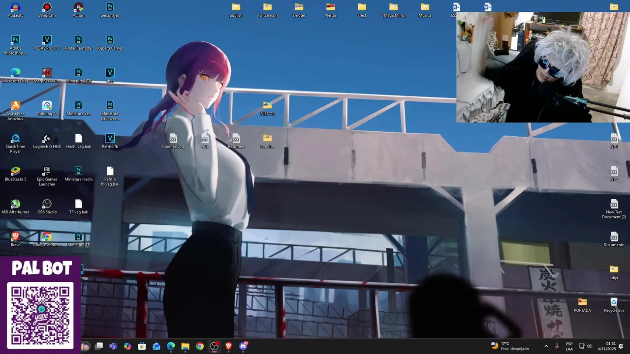The width and height of the screenshot is (630, 354).
Task: Select the TF.veg.bak file
Action: click(x=78, y=207)
